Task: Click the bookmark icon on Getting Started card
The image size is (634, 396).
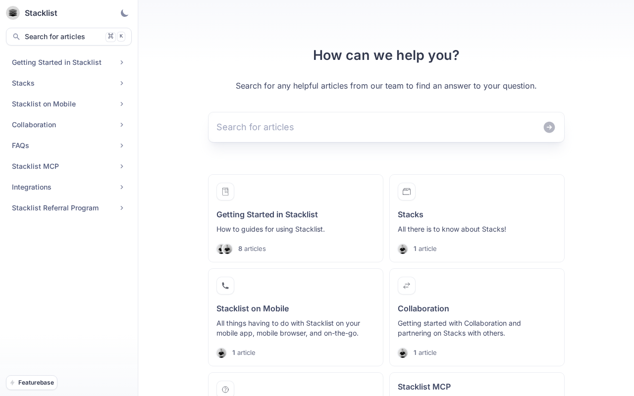Action: point(225,192)
